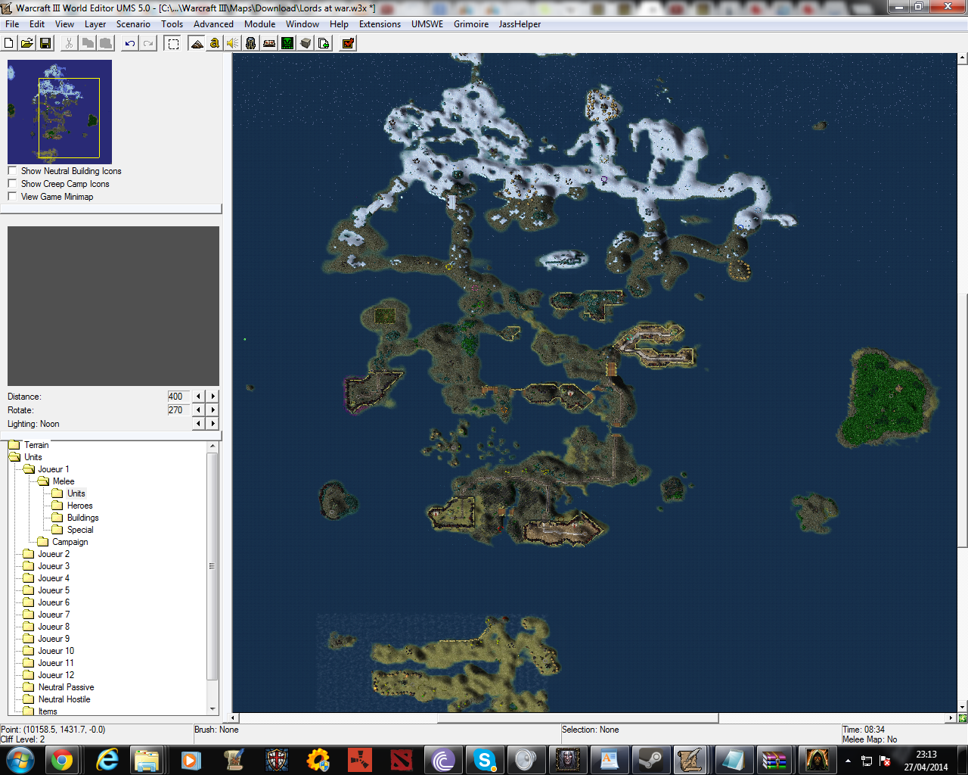Open the JassHelper menu
Image resolution: width=968 pixels, height=775 pixels.
(520, 24)
